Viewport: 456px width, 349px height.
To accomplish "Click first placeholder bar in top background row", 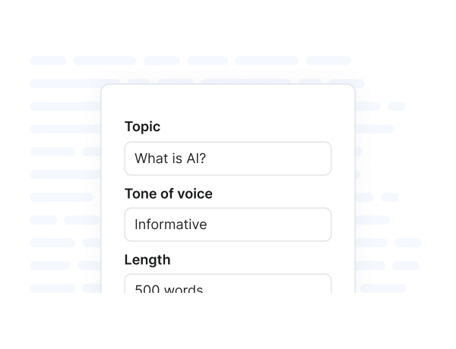I will point(48,61).
